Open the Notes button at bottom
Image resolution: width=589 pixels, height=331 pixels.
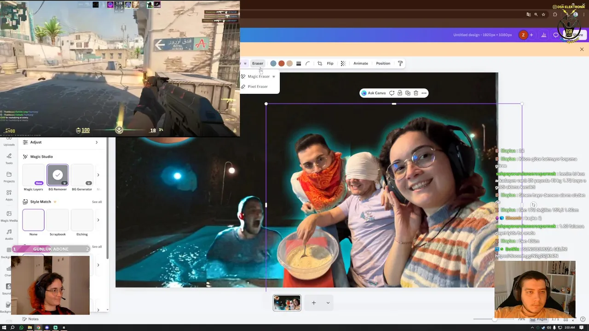point(30,319)
